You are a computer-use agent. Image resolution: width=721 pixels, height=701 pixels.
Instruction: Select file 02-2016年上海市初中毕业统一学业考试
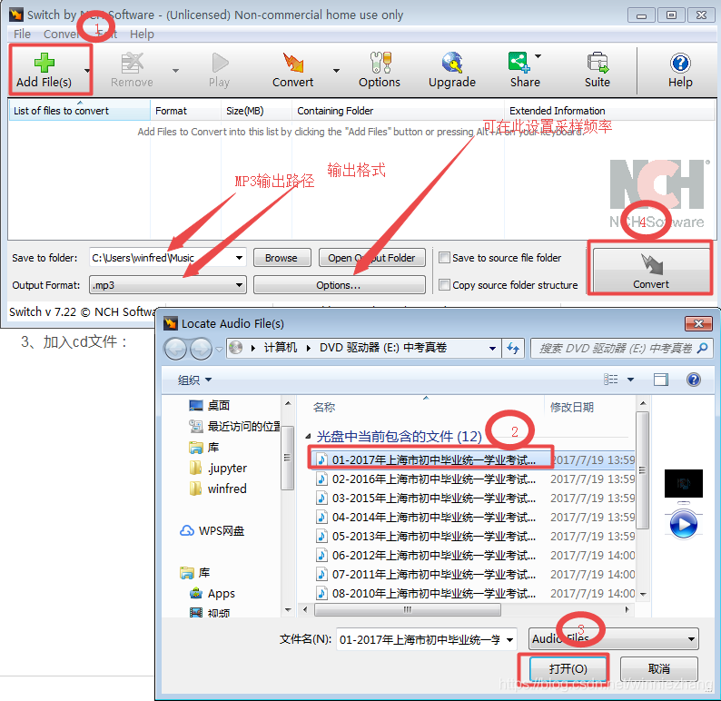click(473, 479)
